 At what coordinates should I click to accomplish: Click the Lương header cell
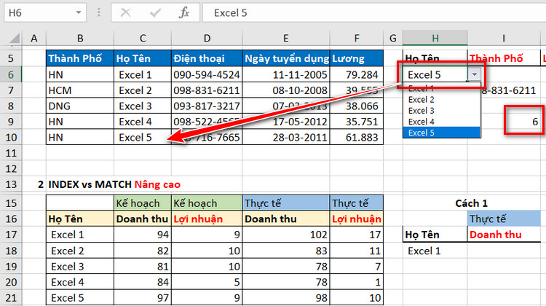point(357,58)
